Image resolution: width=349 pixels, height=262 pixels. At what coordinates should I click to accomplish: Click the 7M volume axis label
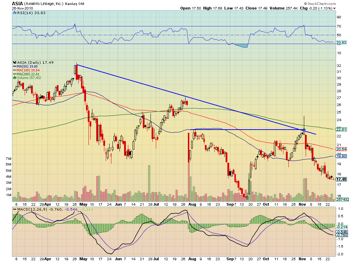pos(8,158)
